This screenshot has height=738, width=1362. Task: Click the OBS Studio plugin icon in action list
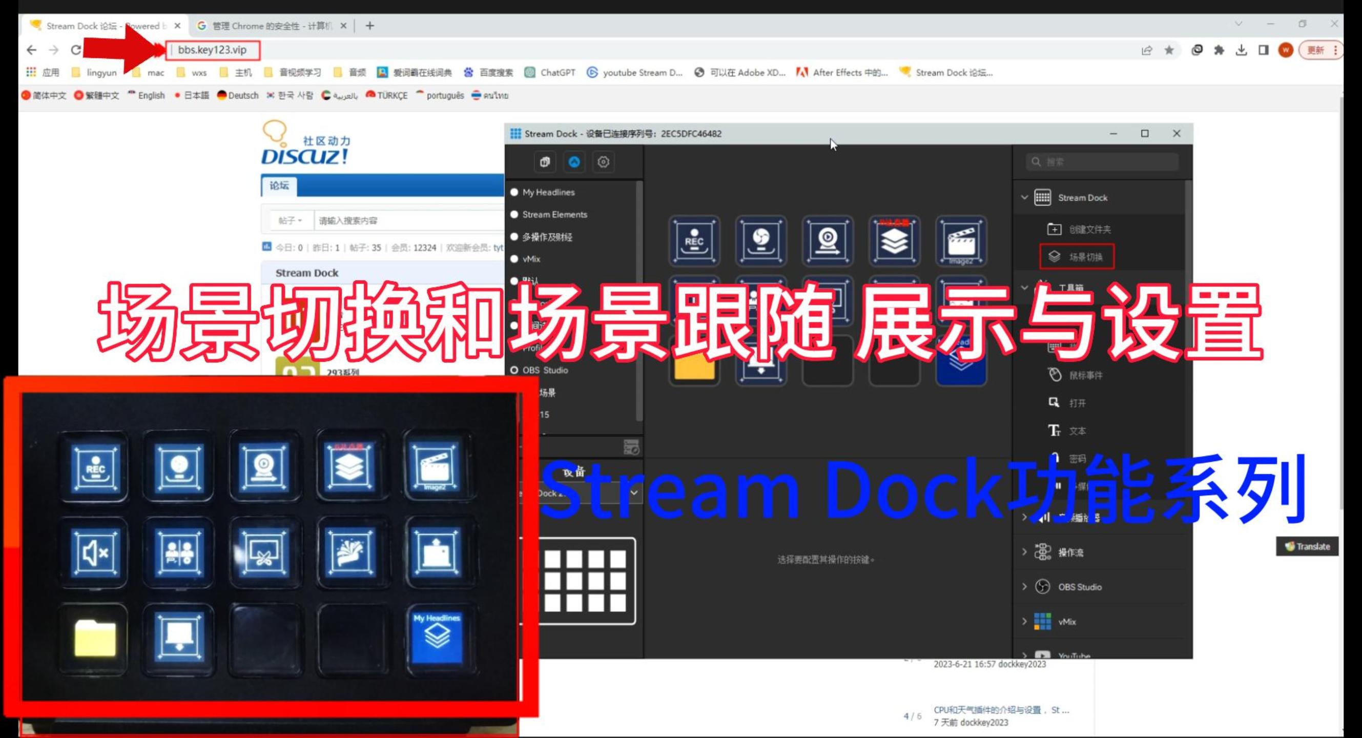[1043, 587]
